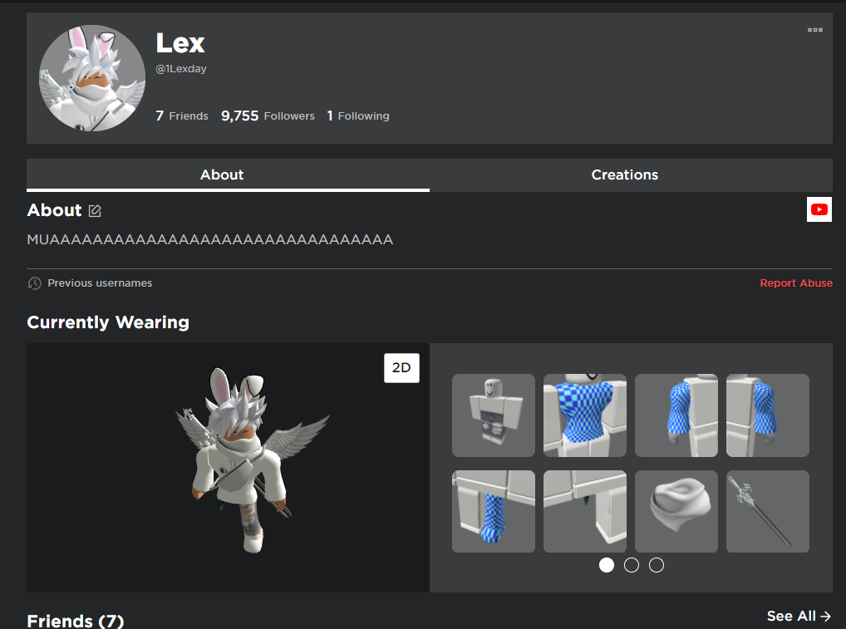Screen dimensions: 846x629
Task: Toggle the avatar view to 2D
Action: pyautogui.click(x=401, y=368)
